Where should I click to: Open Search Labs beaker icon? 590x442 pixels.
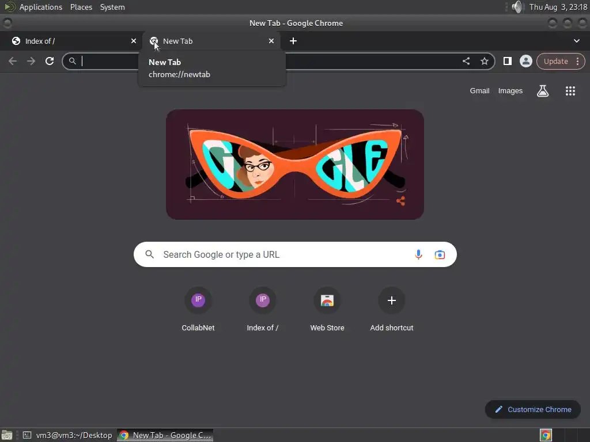(x=543, y=91)
